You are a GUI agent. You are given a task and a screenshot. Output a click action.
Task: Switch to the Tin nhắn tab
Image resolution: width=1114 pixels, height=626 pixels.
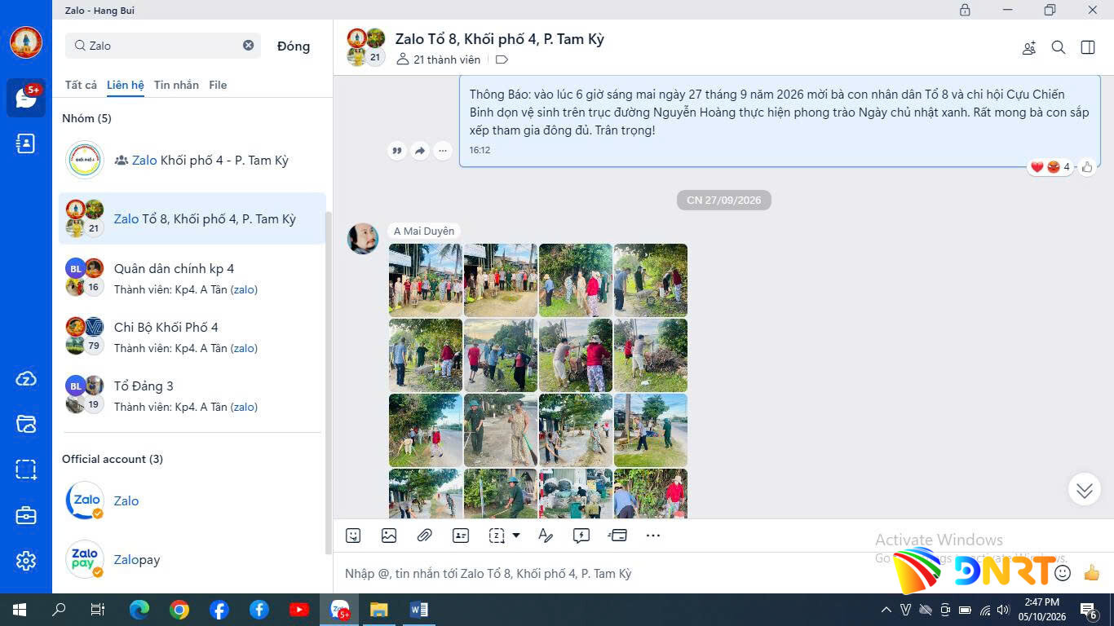(176, 85)
